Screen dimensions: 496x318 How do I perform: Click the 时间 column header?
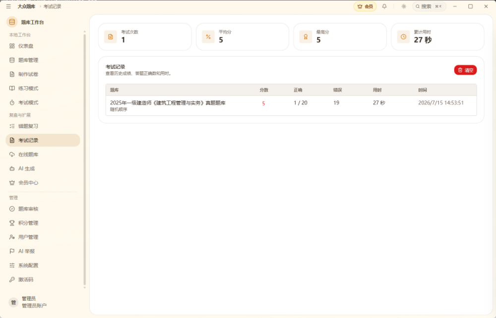(x=423, y=90)
